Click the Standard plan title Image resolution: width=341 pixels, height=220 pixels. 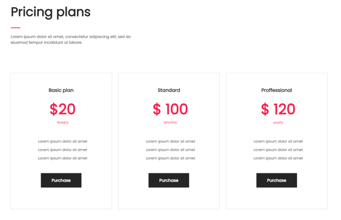coord(169,90)
